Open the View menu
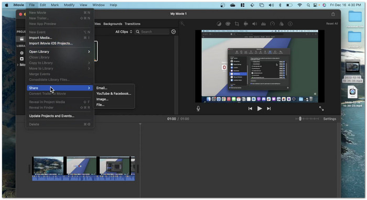The height and width of the screenshot is (200, 367). 83,5
